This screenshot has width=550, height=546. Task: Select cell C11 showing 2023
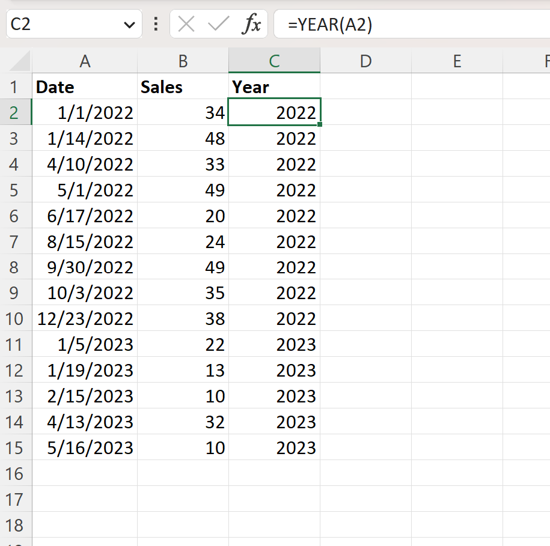(x=274, y=344)
